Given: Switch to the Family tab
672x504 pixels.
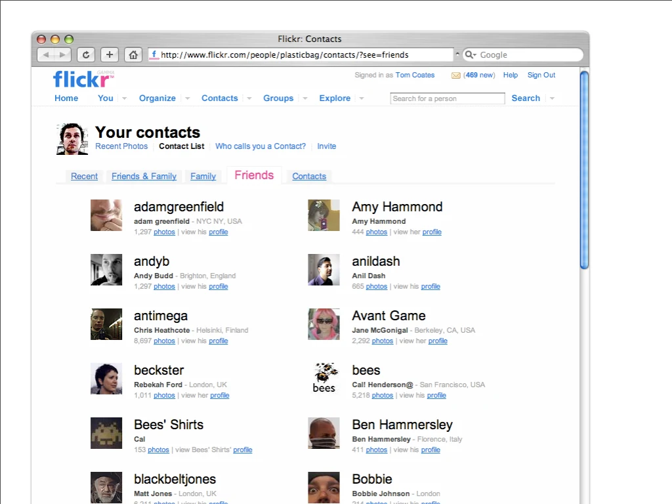Looking at the screenshot, I should (x=203, y=176).
